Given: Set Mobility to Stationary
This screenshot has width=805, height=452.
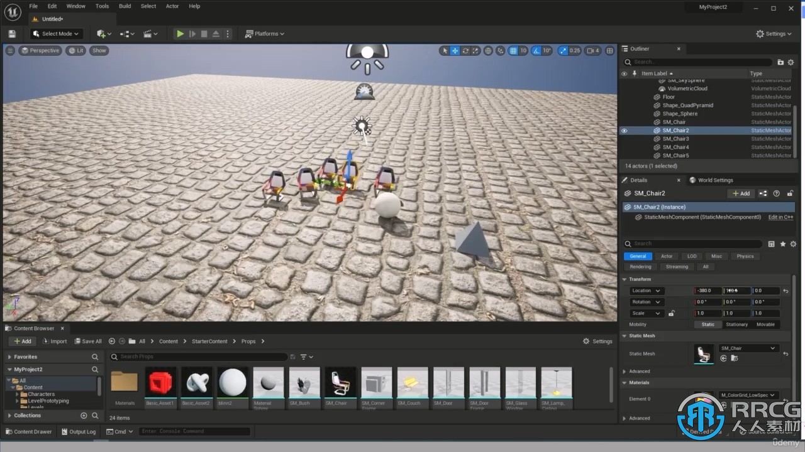Looking at the screenshot, I should pos(736,325).
